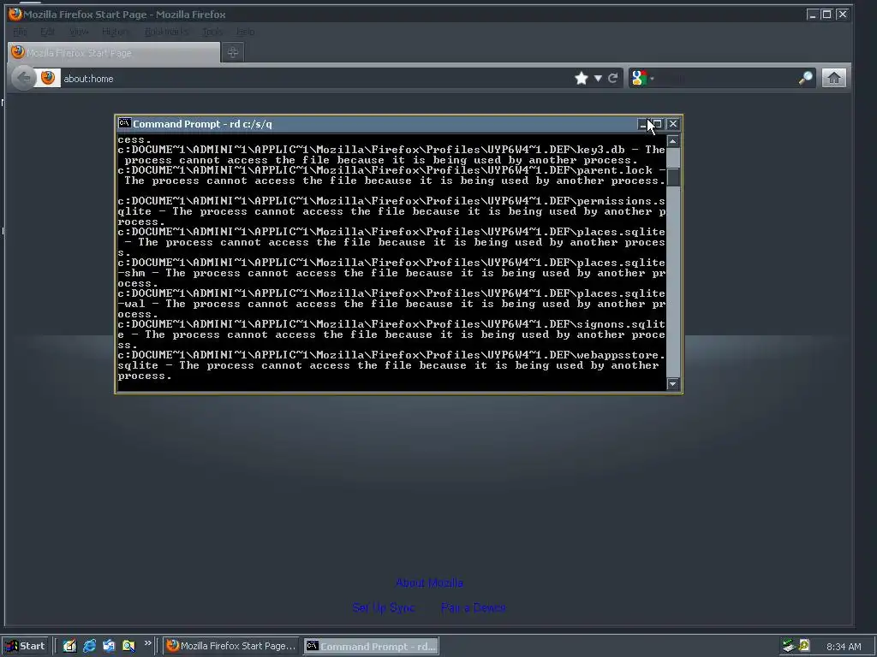Open the URL history dropdown arrow
The height and width of the screenshot is (657, 877).
(598, 79)
